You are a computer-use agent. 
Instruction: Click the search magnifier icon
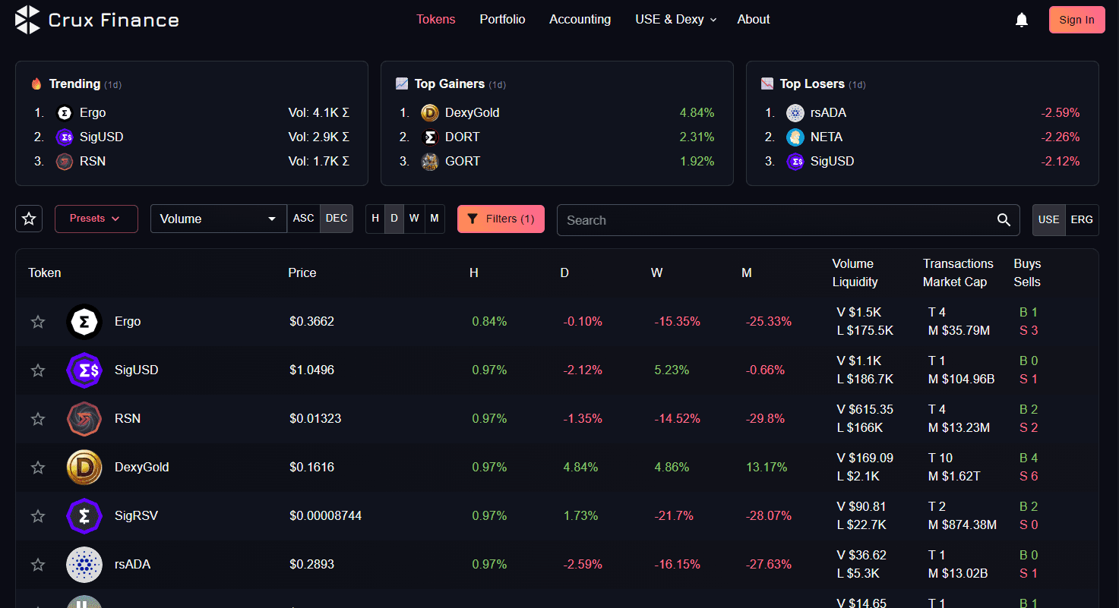pyautogui.click(x=1004, y=219)
